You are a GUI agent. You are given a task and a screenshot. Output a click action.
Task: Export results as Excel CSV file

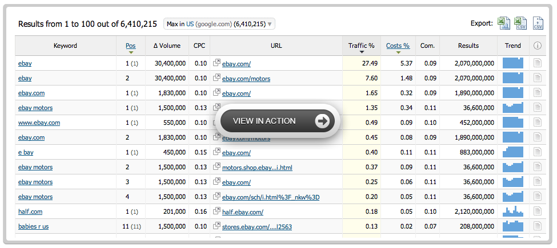click(521, 23)
